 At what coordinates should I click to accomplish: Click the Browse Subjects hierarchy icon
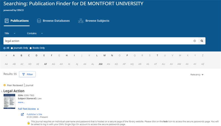[81, 21]
